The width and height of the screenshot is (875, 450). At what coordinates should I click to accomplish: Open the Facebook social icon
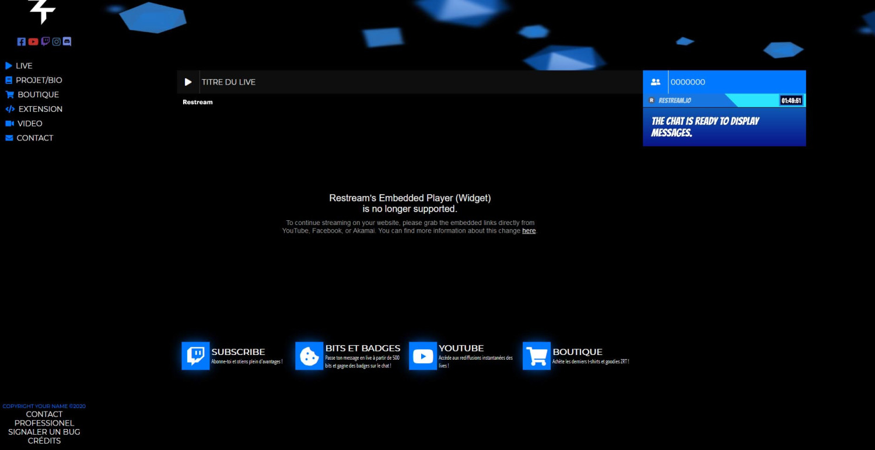click(x=22, y=41)
